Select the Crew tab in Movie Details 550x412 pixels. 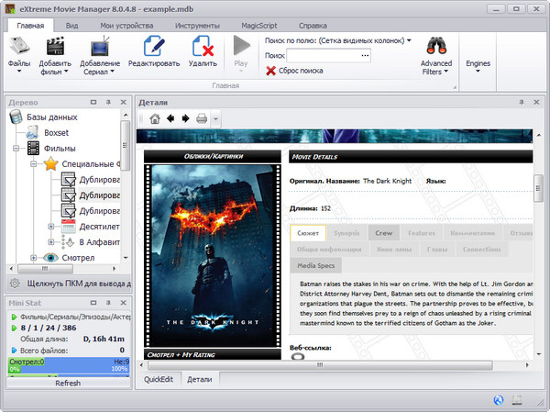[383, 233]
